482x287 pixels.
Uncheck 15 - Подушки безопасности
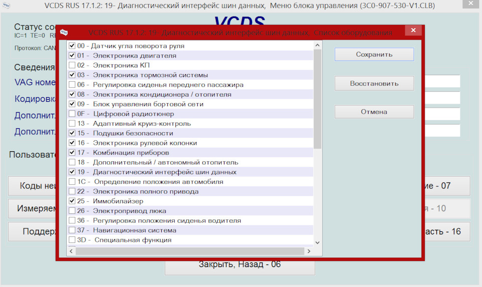click(x=72, y=133)
